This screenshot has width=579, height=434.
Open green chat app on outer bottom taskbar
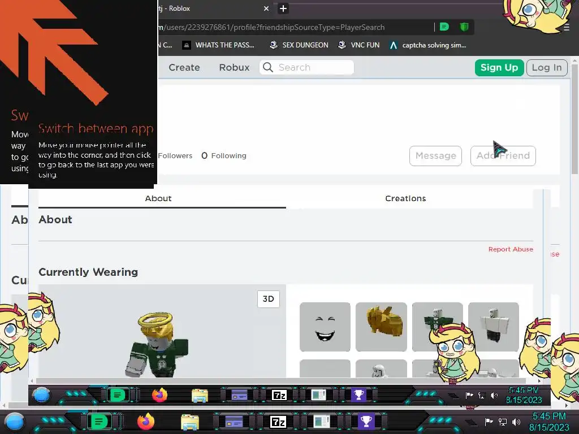pyautogui.click(x=98, y=422)
